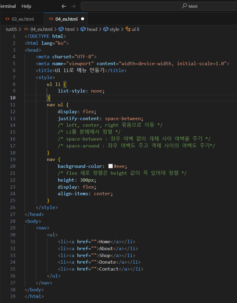The height and width of the screenshot is (303, 237).
Task: Click 'display: flex;' on line 12
Action: coord(77,111)
